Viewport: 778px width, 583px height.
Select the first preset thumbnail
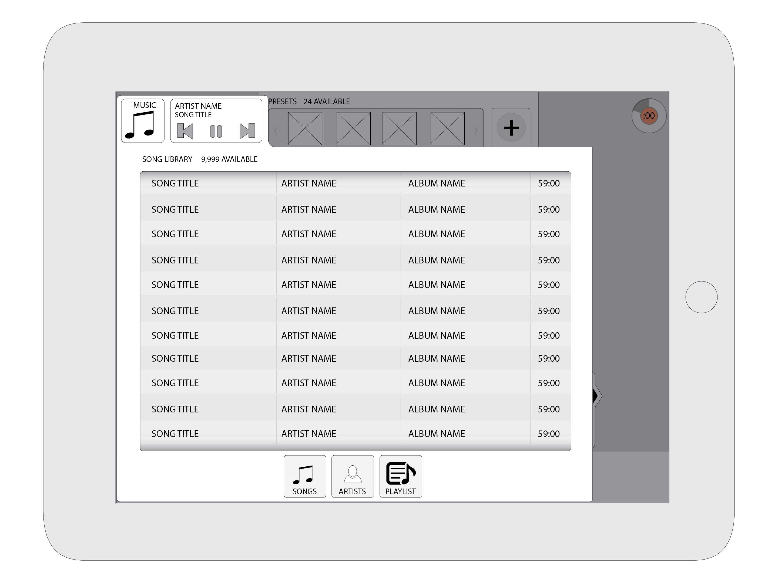[x=305, y=129]
